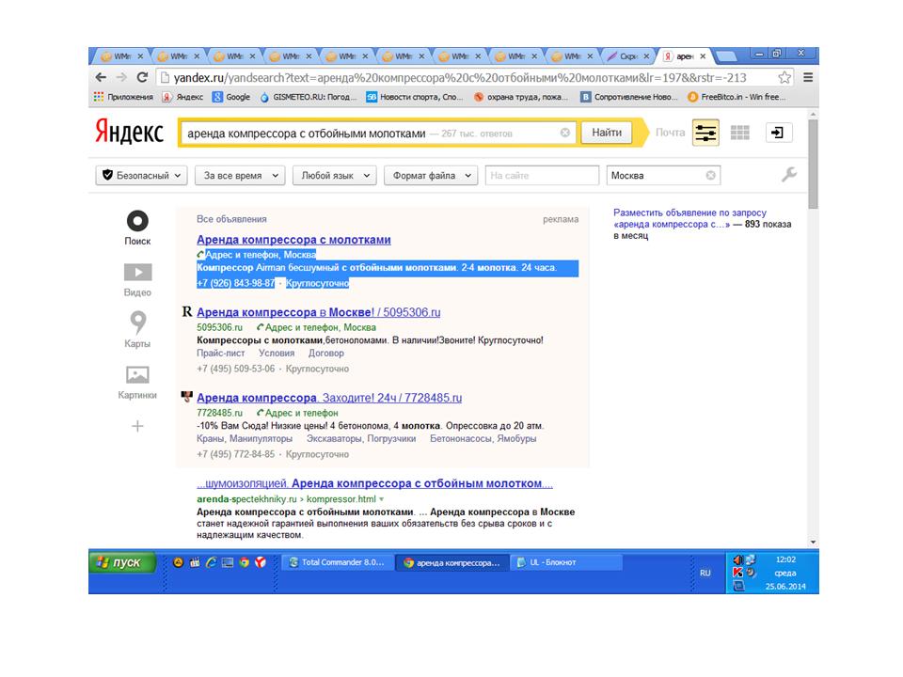The width and height of the screenshot is (903, 677).
Task: Click the vertical scrollbar thumb
Action: point(813,164)
